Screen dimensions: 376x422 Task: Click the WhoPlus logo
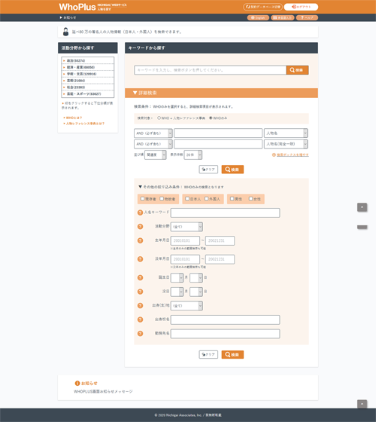[x=77, y=7]
